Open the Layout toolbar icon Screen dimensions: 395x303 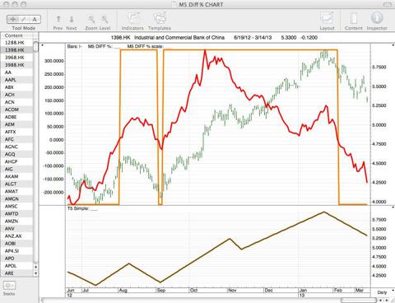pyautogui.click(x=327, y=19)
